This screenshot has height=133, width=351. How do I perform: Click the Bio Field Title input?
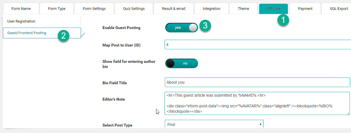pyautogui.click(x=257, y=82)
